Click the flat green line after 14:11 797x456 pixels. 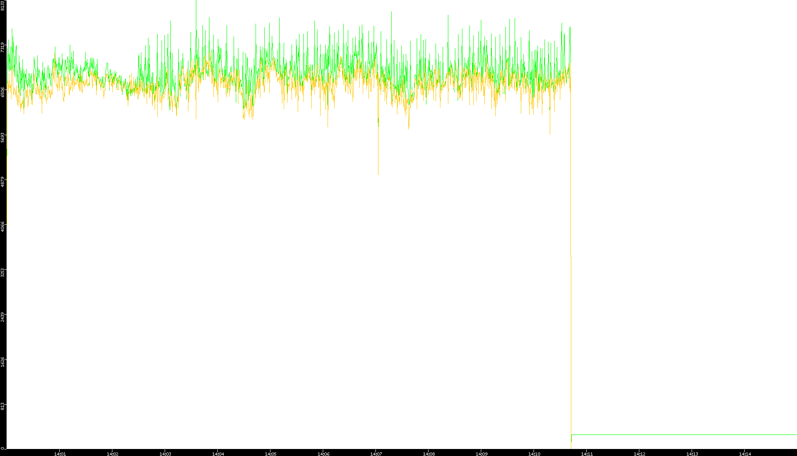click(681, 434)
